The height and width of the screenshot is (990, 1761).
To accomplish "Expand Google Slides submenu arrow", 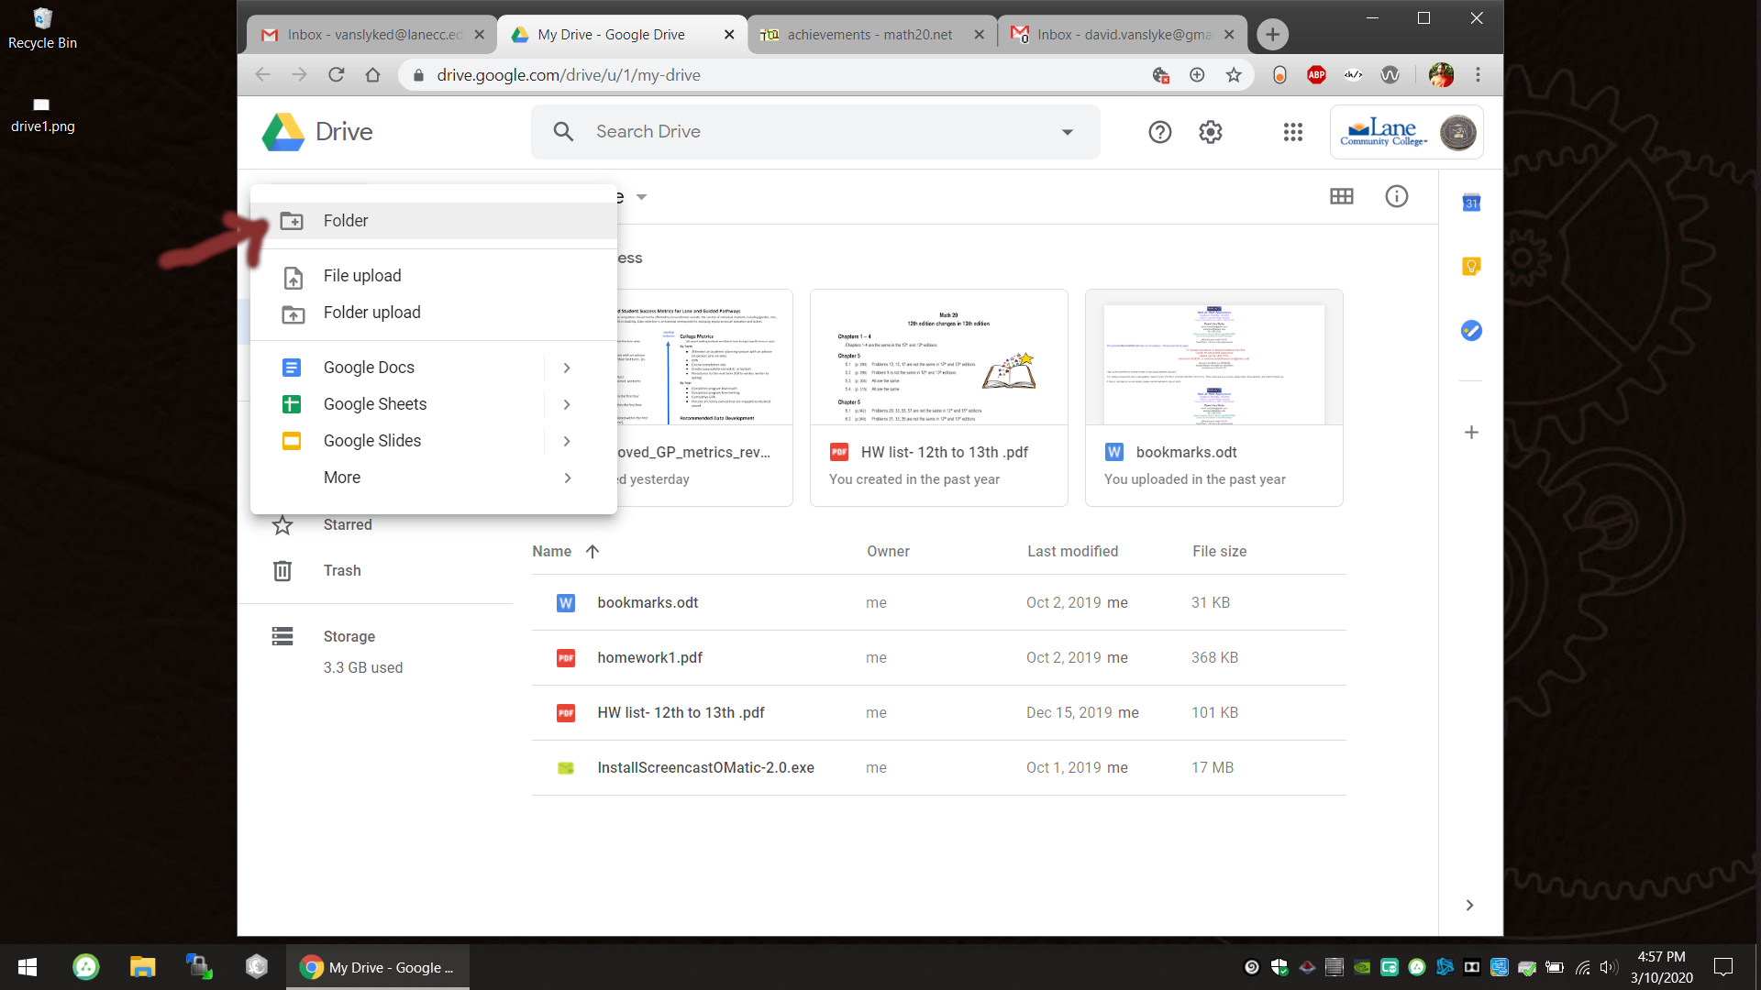I will tap(567, 441).
